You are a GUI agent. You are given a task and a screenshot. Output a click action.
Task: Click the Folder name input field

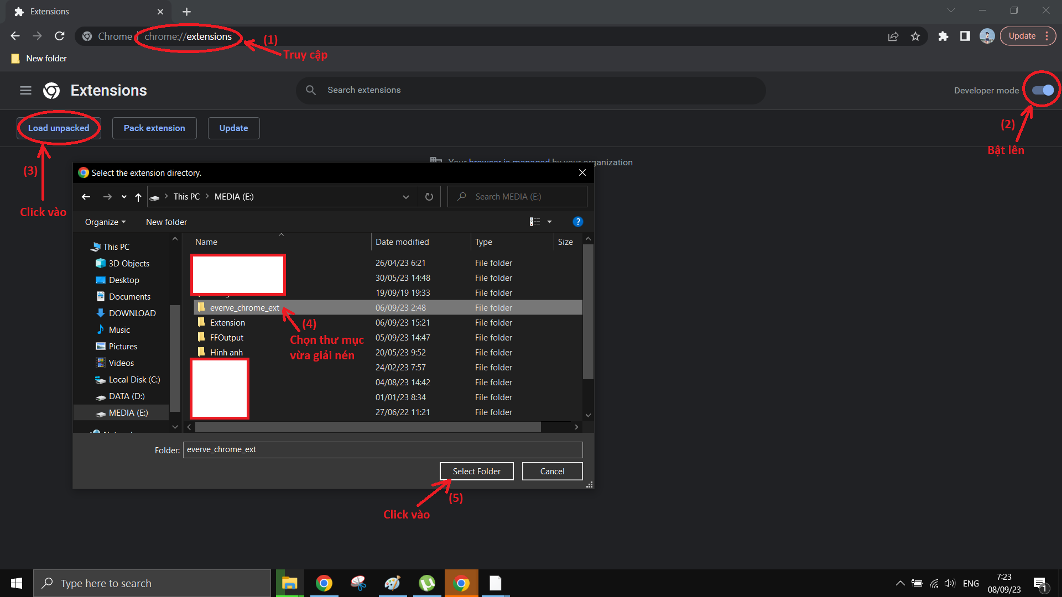(382, 449)
